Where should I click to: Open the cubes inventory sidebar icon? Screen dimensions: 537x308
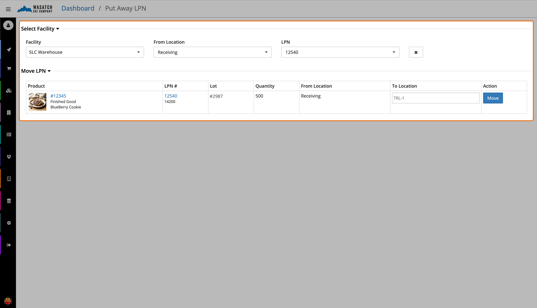[x=9, y=91]
